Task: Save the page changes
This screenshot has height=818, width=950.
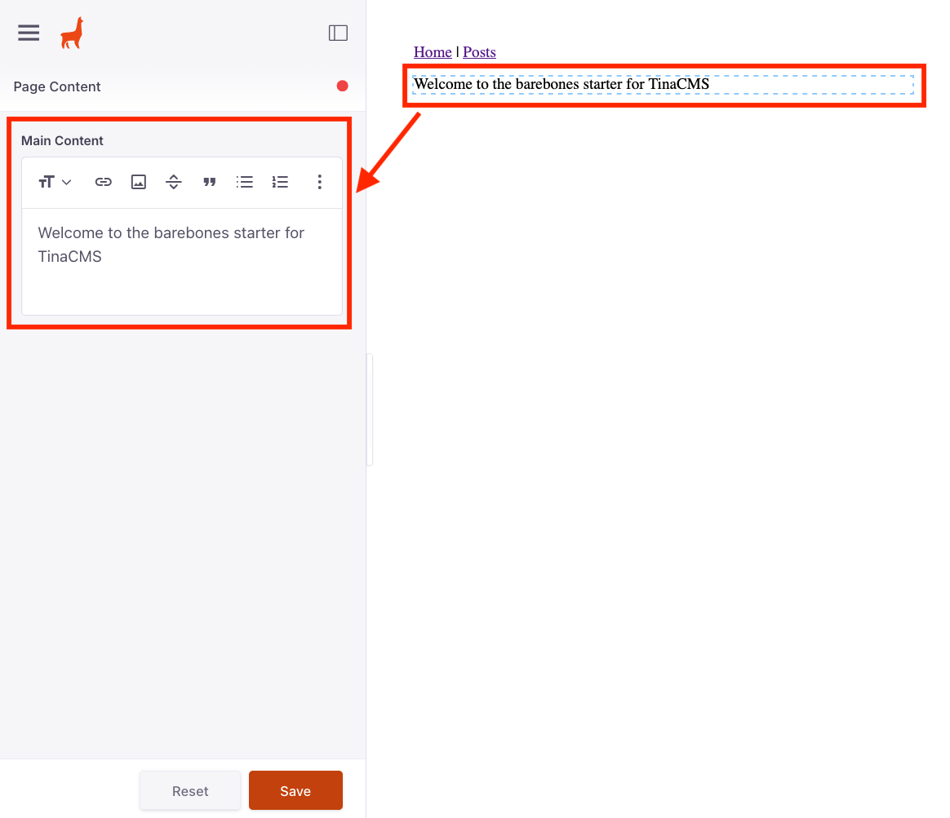Action: (295, 790)
